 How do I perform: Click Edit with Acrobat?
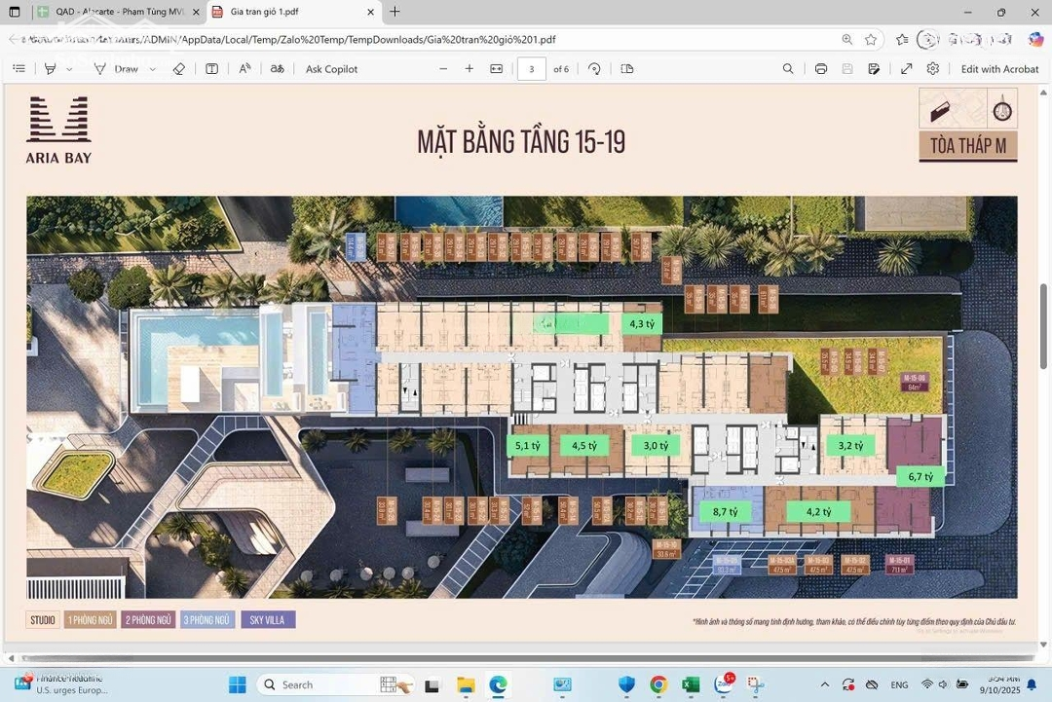999,69
